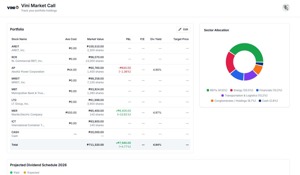The height and width of the screenshot is (175, 300).
Task: Select Manila Electric Company name
Action: [27, 114]
